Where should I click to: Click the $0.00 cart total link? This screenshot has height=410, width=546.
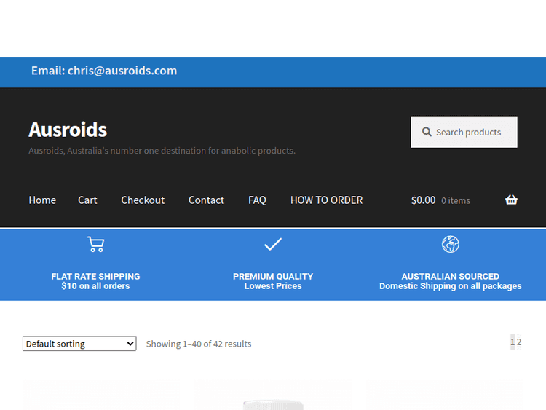click(423, 200)
